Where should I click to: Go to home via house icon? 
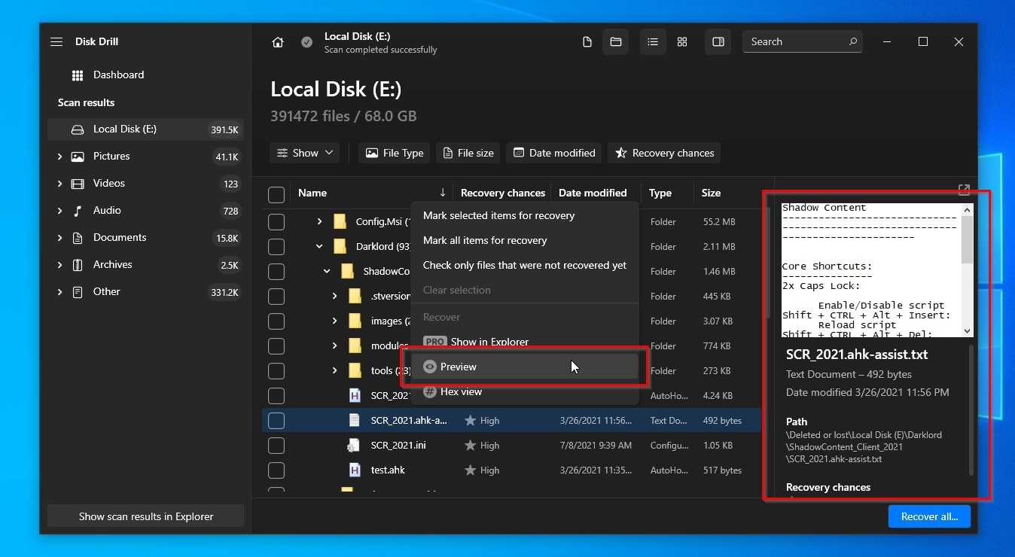[278, 42]
